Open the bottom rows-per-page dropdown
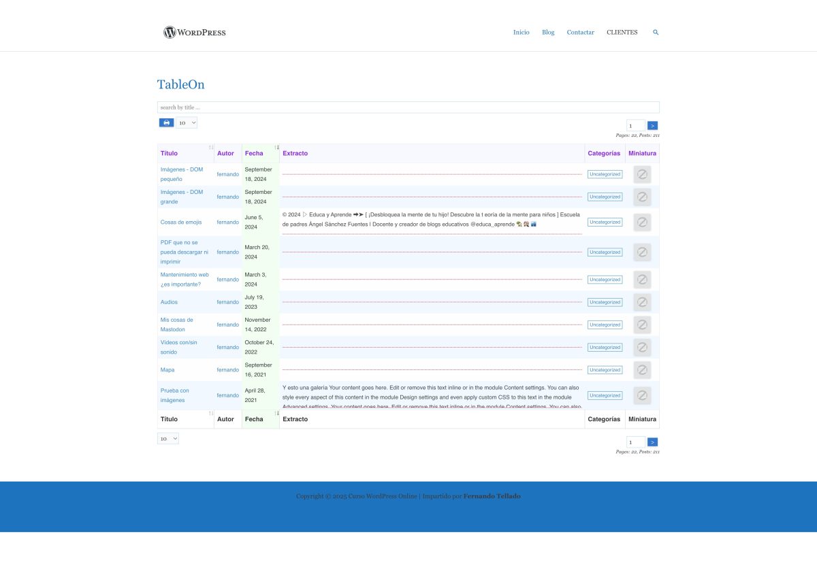The height and width of the screenshot is (566, 817). (168, 439)
